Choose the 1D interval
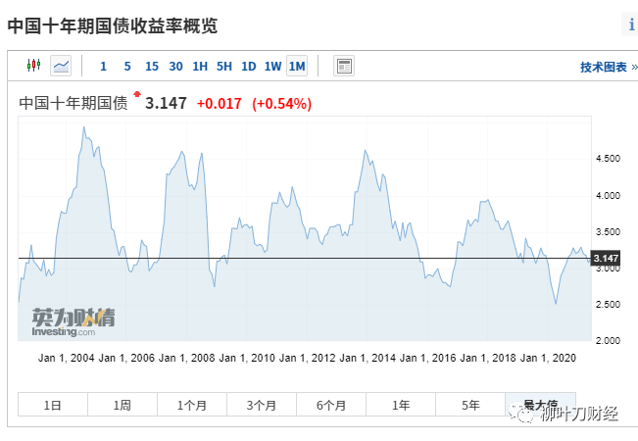This screenshot has width=638, height=441. [x=248, y=66]
